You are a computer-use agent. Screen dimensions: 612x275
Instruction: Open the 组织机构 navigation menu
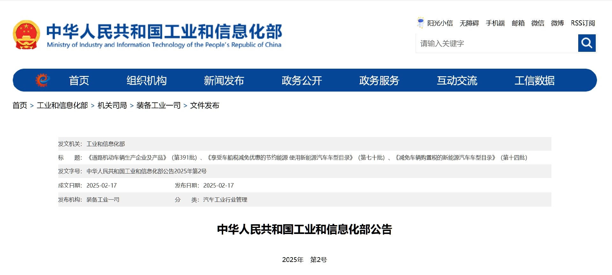[x=147, y=80]
